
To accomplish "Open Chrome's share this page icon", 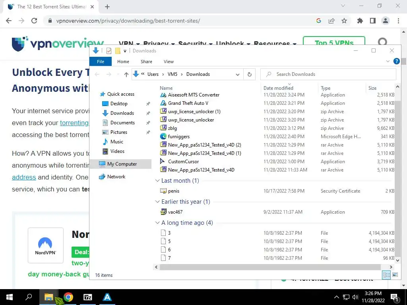I will [331, 21].
